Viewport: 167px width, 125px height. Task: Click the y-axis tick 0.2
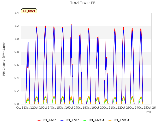16,91
